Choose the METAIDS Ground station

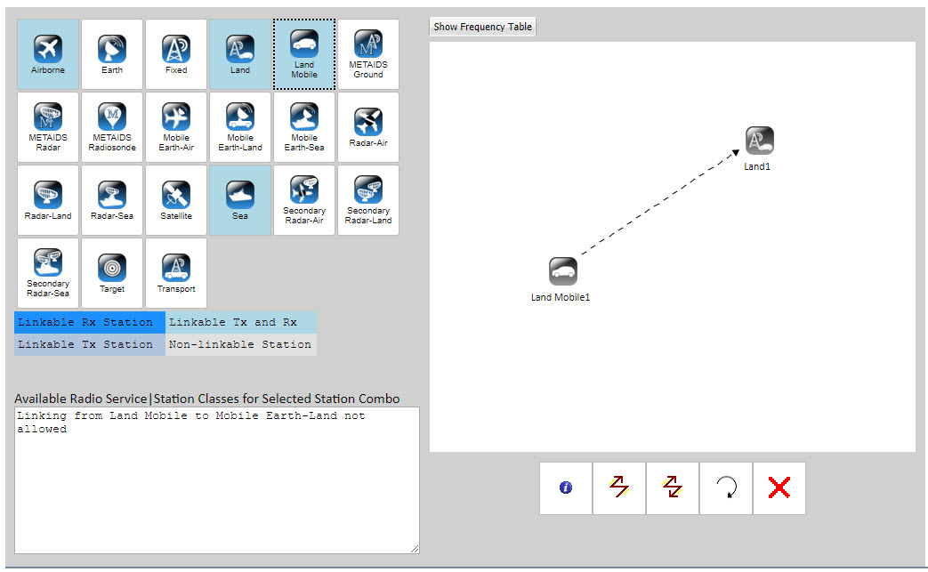click(368, 54)
